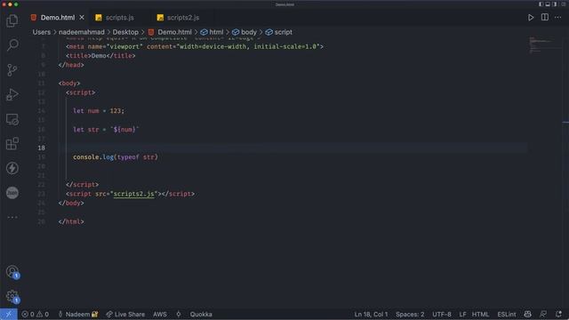Click the opening <body> tag

(69, 84)
